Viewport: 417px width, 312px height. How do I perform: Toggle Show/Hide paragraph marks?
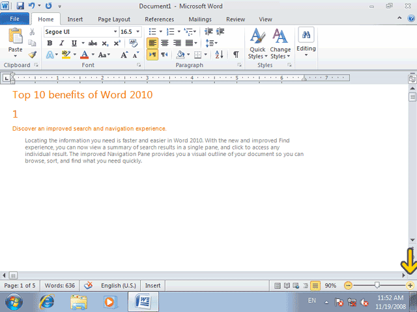[x=236, y=55]
